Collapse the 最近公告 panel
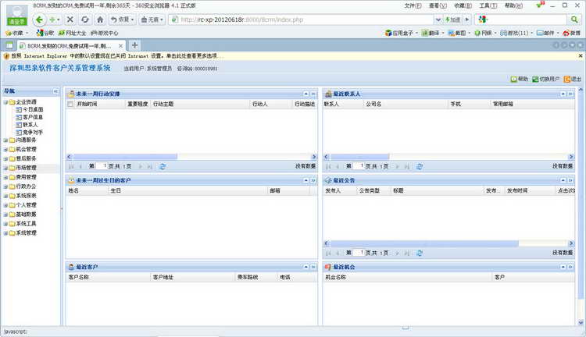The height and width of the screenshot is (337, 586). point(563,180)
